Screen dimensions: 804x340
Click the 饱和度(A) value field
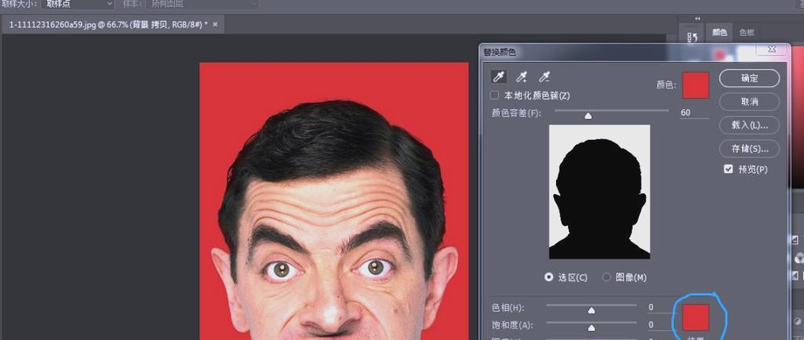(x=659, y=324)
